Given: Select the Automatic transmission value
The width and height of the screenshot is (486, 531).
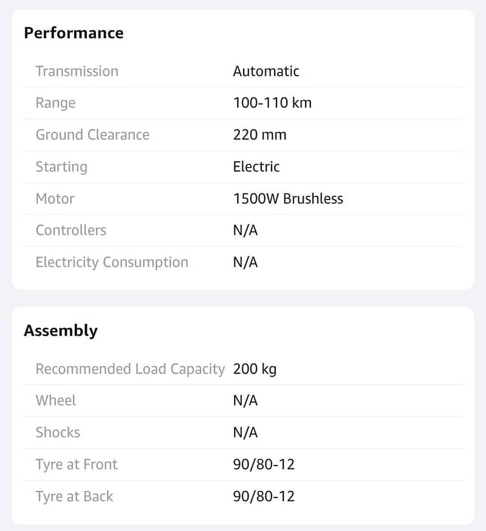Looking at the screenshot, I should [266, 71].
